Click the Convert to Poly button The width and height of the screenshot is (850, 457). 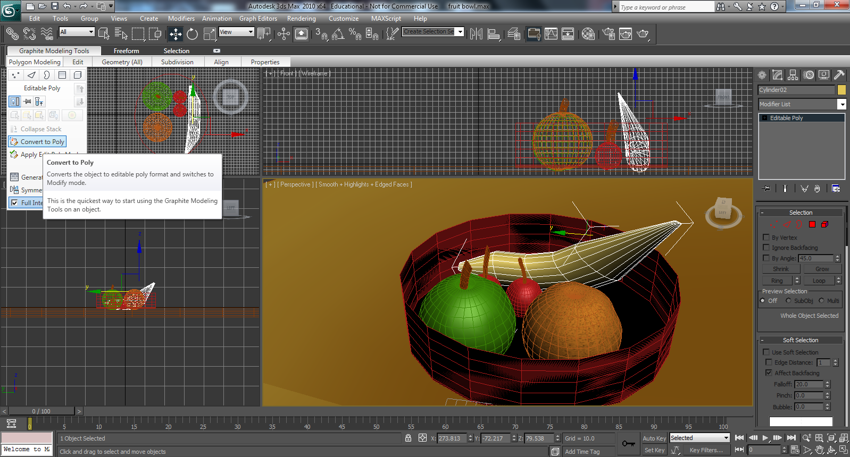pos(37,142)
